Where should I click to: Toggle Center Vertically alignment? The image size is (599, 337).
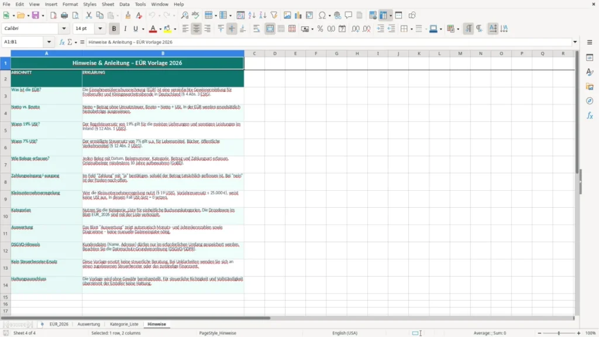[x=232, y=29]
